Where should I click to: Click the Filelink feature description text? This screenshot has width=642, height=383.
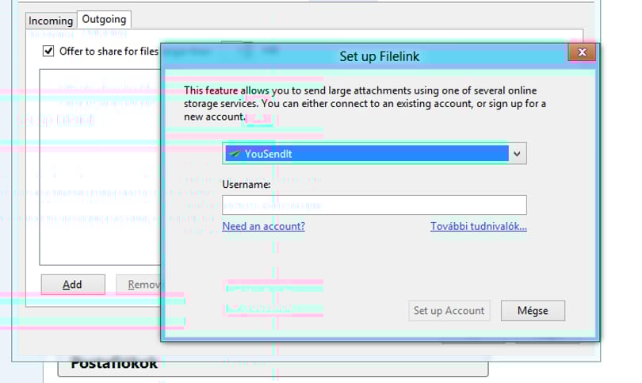[x=365, y=103]
